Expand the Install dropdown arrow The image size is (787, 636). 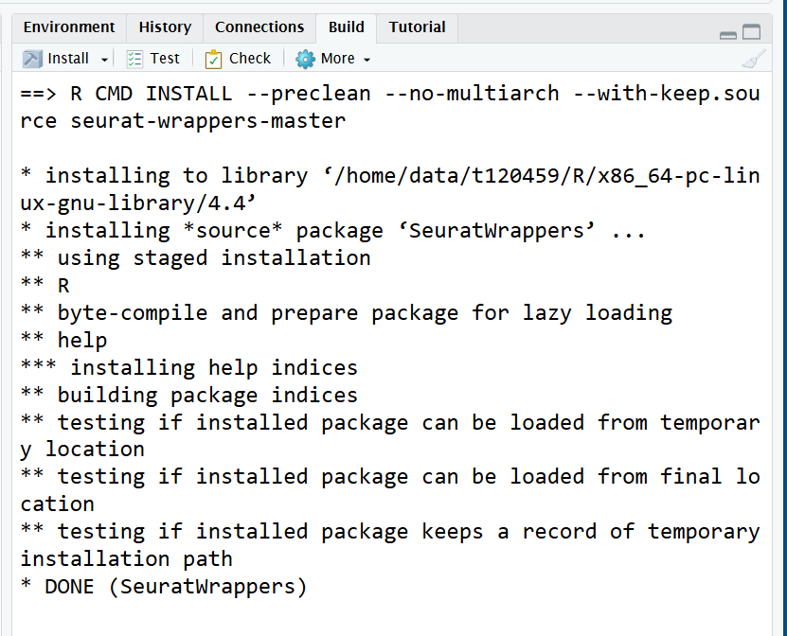[x=104, y=60]
